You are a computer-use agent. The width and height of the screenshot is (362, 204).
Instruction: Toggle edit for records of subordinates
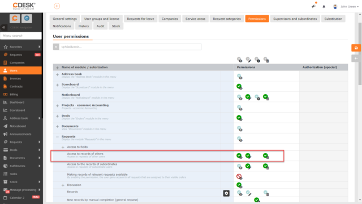pos(248,166)
